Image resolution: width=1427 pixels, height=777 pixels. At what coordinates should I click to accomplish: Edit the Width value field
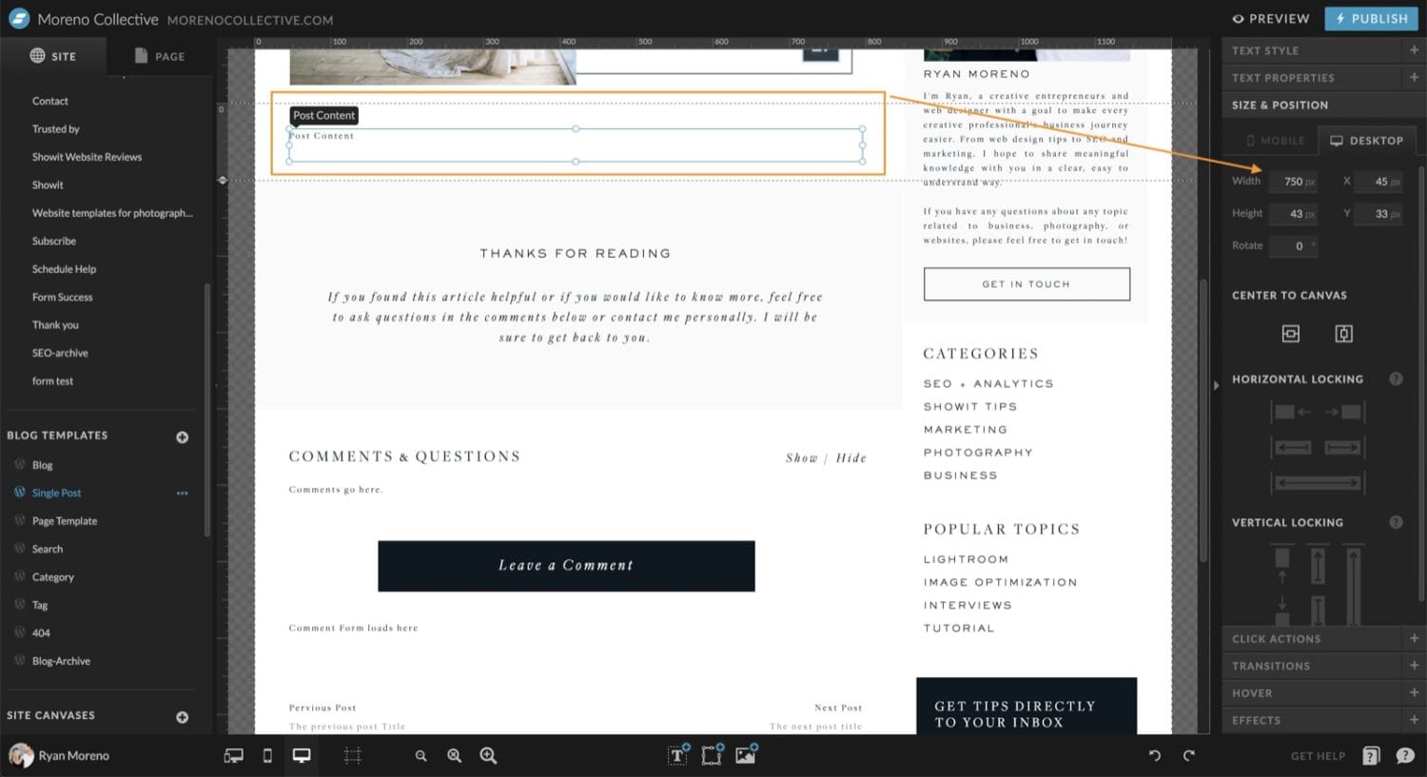click(x=1292, y=181)
